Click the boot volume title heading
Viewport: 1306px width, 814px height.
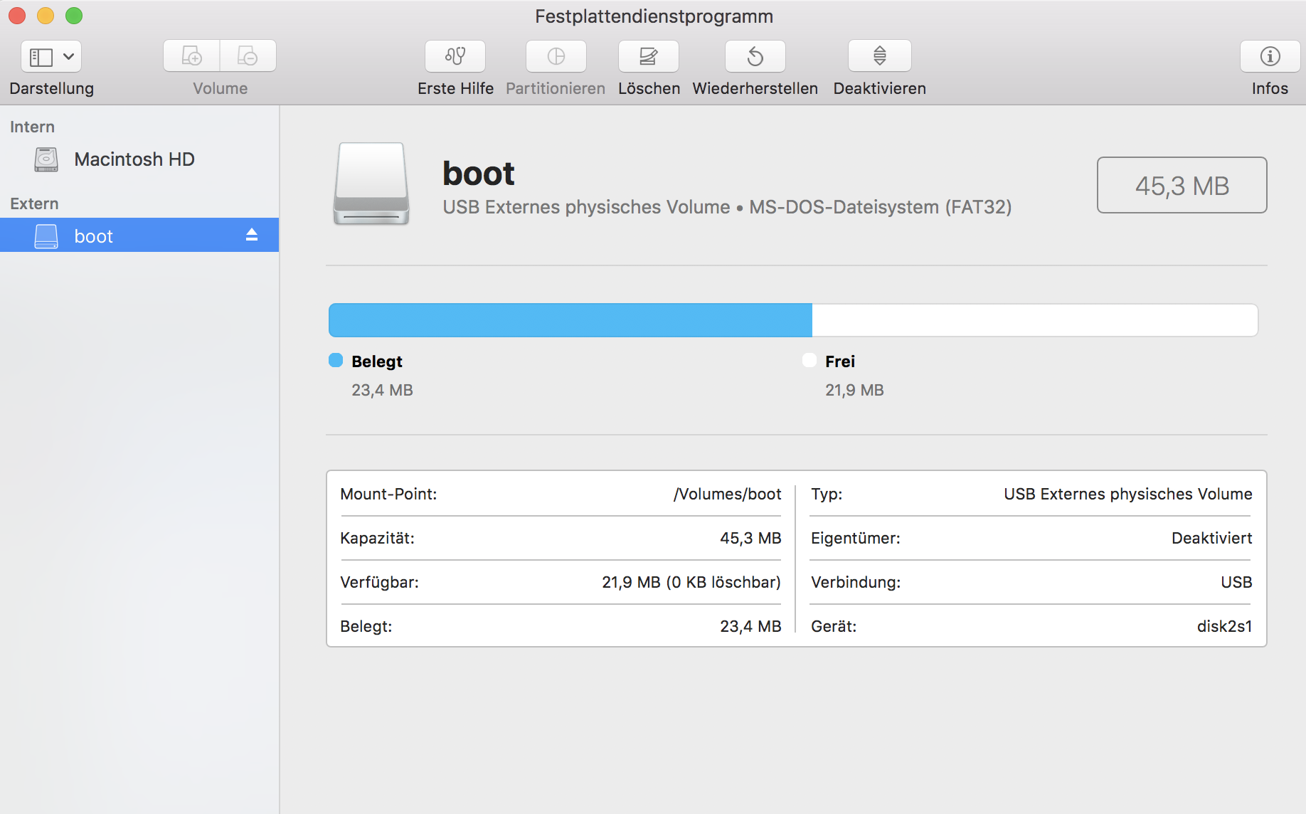[479, 174]
